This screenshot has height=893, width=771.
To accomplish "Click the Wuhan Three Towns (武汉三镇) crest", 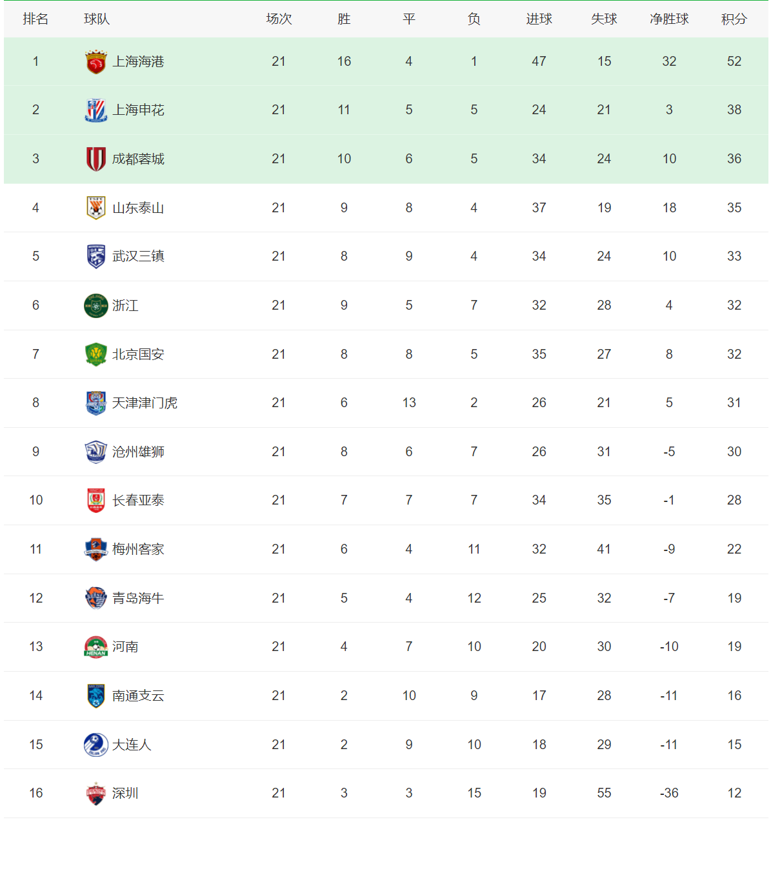I will [x=96, y=256].
